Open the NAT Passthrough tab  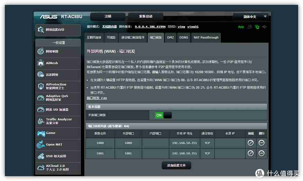[x=206, y=38]
